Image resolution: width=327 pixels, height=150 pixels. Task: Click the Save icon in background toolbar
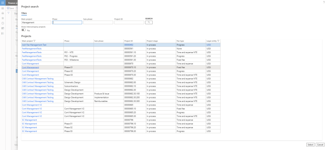[8, 8]
